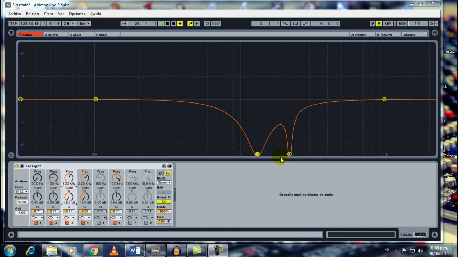The width and height of the screenshot is (458, 257).
Task: Click the Refresh field showing 60.00
Action: coord(21,202)
